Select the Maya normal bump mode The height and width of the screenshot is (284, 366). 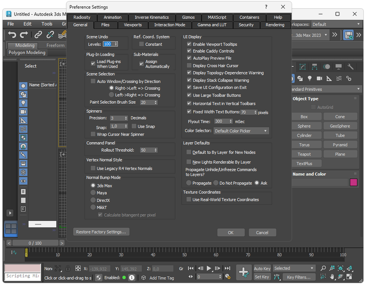pyautogui.click(x=93, y=193)
